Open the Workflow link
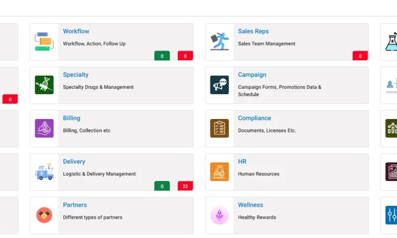This screenshot has height=238, width=397. pos(76,31)
